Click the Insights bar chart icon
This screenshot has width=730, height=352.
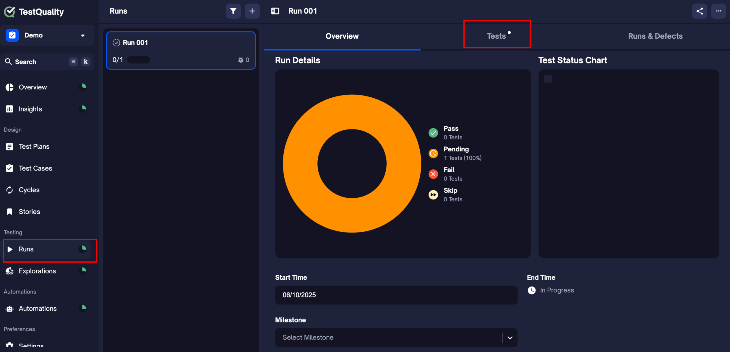coord(9,109)
